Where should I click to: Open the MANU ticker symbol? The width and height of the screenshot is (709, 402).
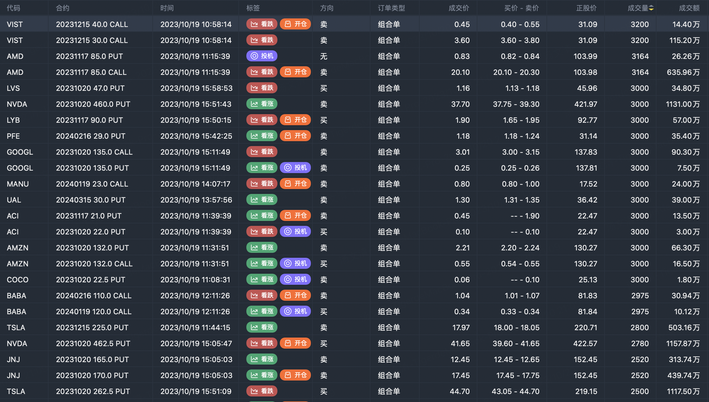pyautogui.click(x=18, y=184)
